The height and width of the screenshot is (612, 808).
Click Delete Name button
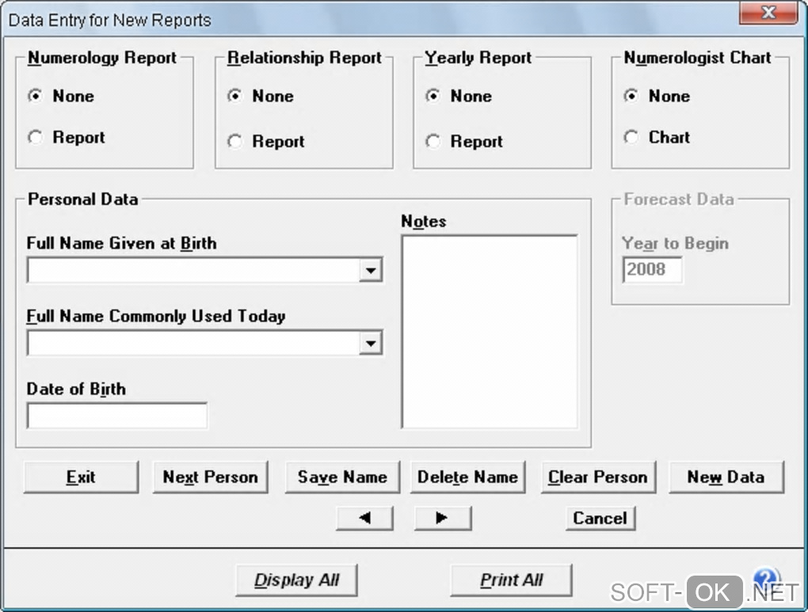pos(467,477)
